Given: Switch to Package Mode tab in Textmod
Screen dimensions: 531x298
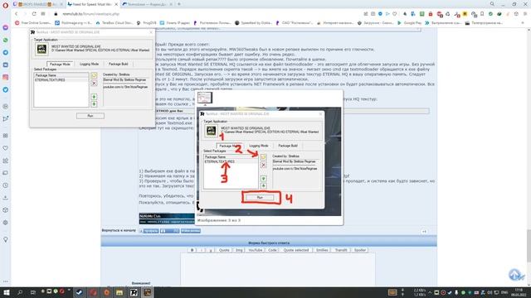Looking at the screenshot, I should coord(60,64).
